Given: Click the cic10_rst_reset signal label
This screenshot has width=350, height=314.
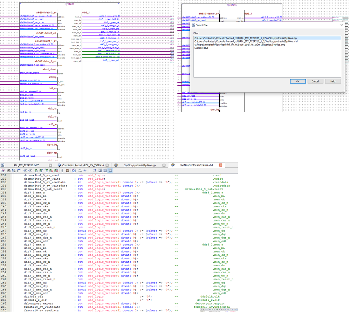Looking at the screenshot, I should (27, 156).
